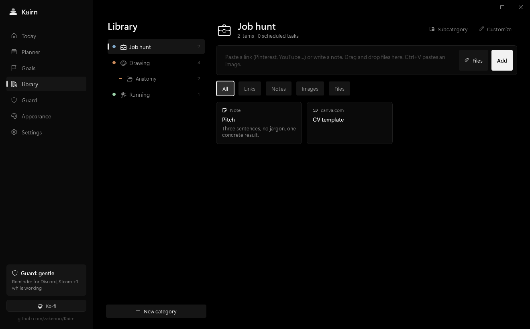530x329 pixels.
Task: Filter library items by Notes
Action: click(279, 89)
